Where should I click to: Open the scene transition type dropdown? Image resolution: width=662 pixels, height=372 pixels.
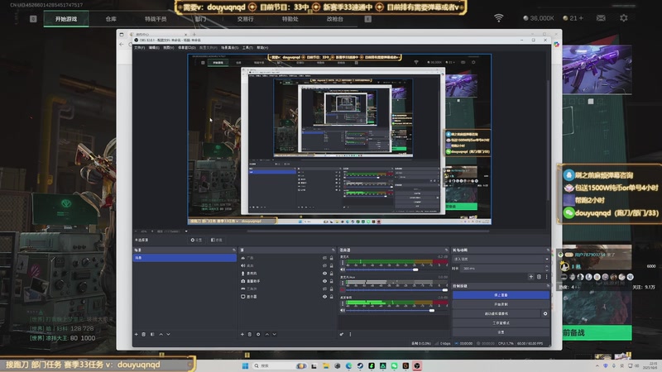(x=499, y=258)
